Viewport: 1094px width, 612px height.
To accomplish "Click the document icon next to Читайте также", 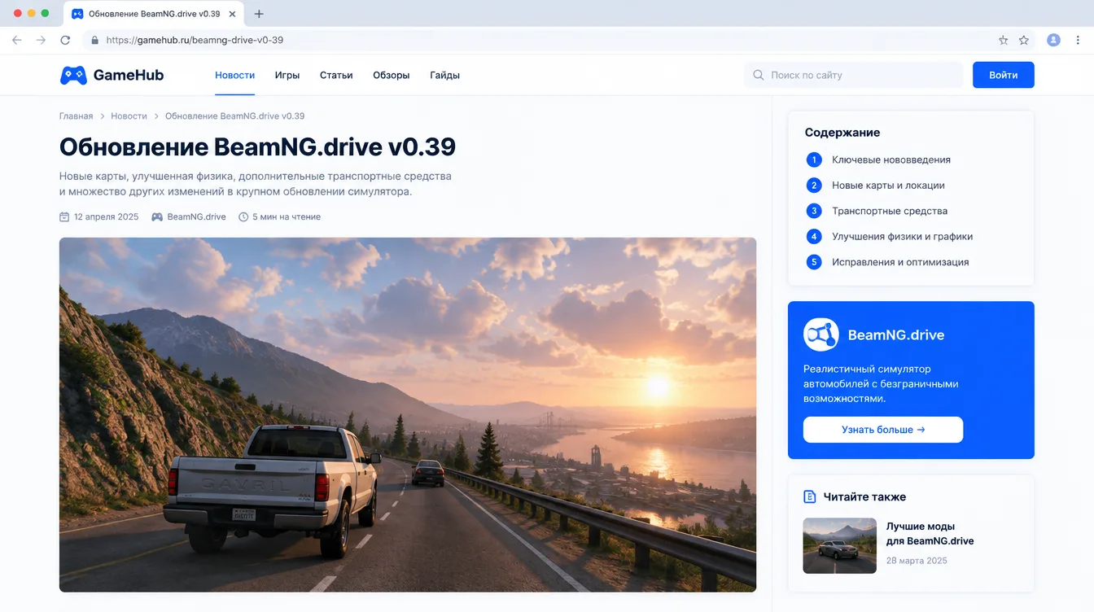I will click(809, 496).
